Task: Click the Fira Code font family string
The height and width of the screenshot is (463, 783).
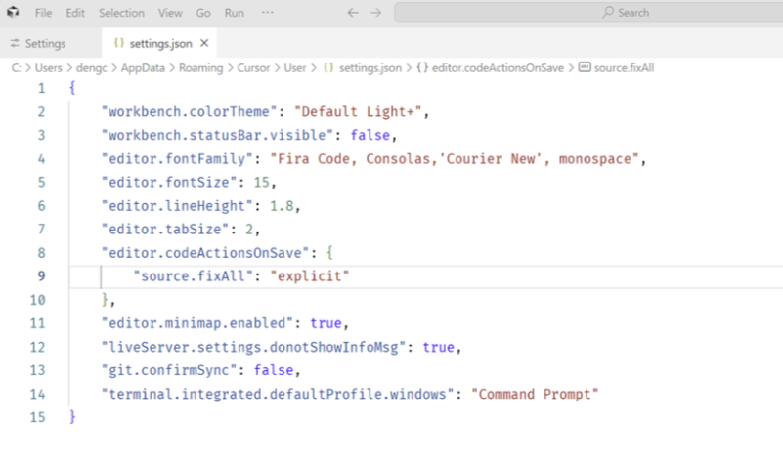Action: click(x=455, y=159)
